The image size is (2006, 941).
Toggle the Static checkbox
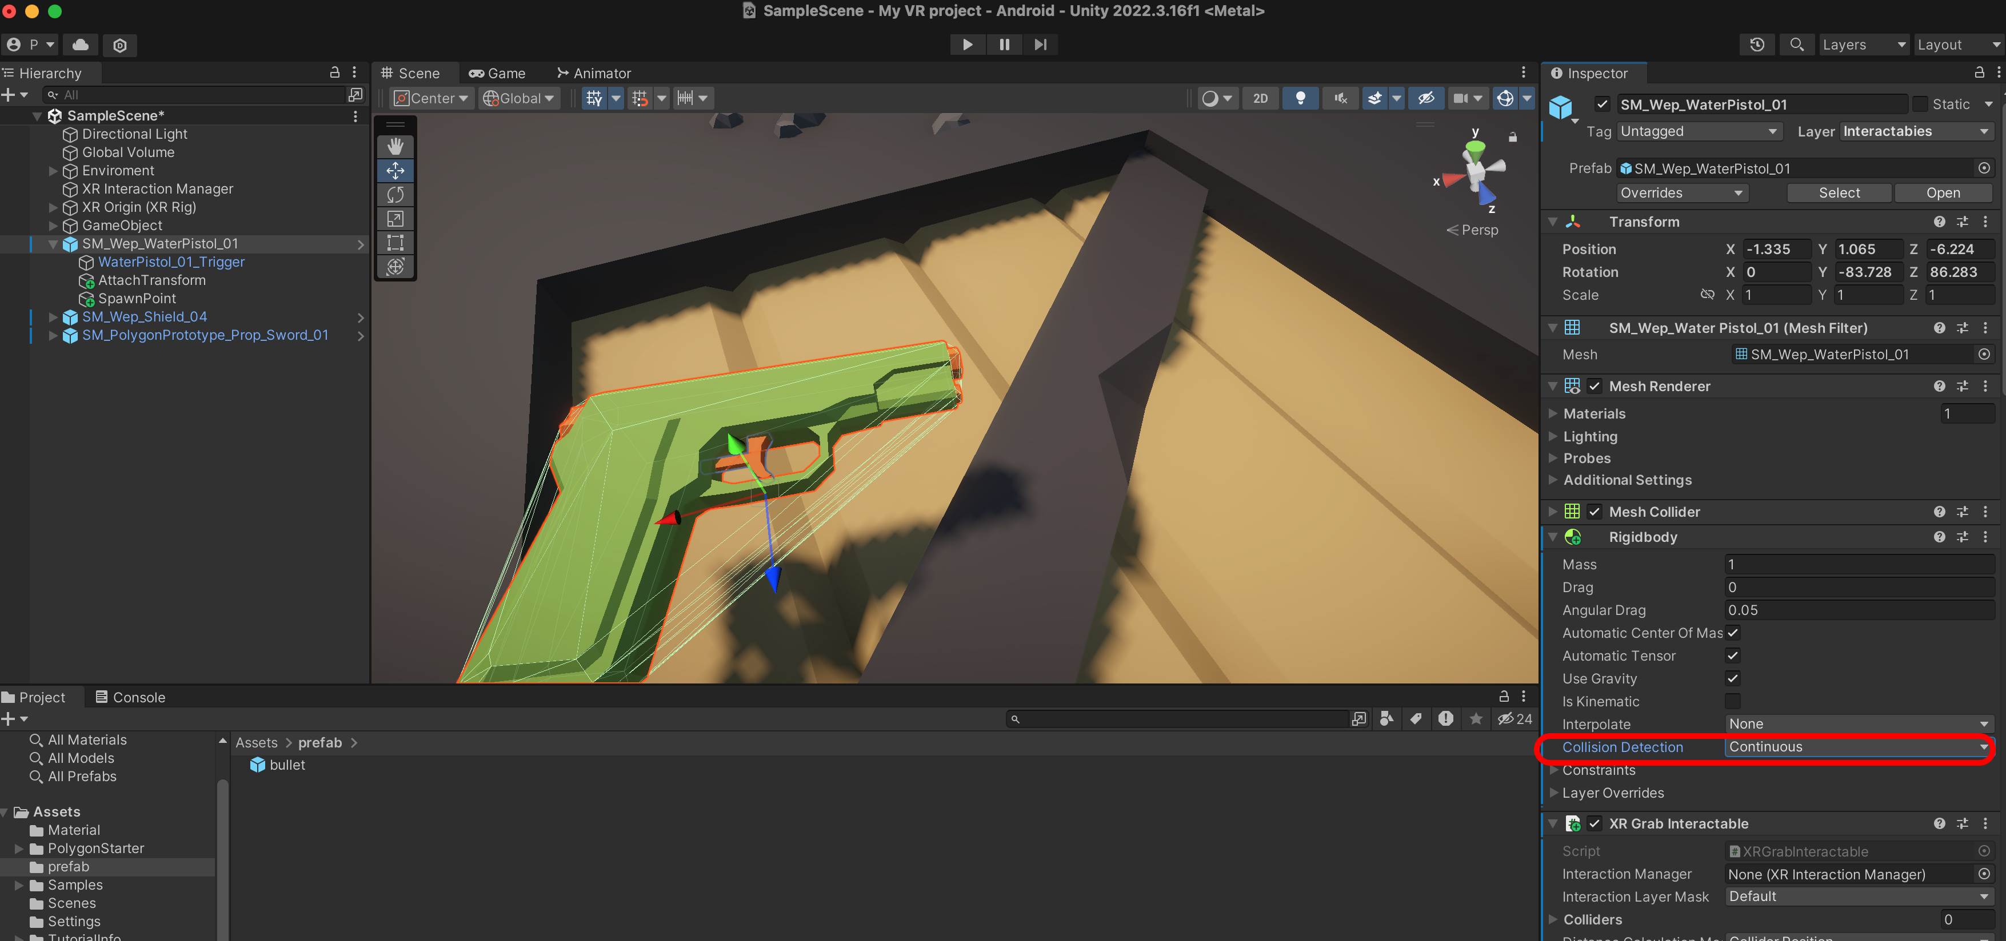tap(1920, 104)
